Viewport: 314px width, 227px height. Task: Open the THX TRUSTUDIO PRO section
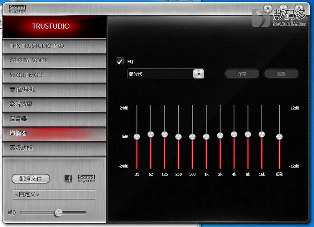pyautogui.click(x=54, y=46)
